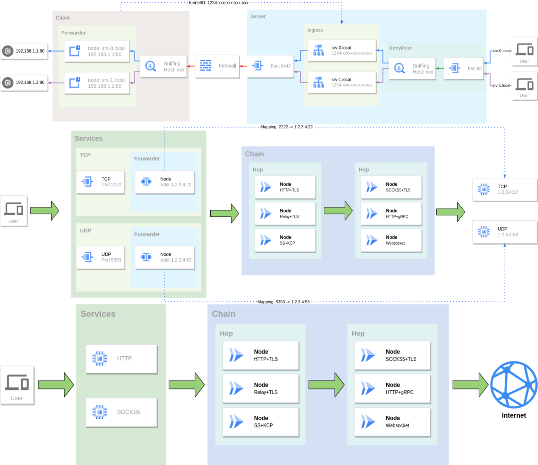Screen dimensions: 538x465
Task: Click the 'SOCKS5' label in the lower Services box
Action: tap(128, 412)
